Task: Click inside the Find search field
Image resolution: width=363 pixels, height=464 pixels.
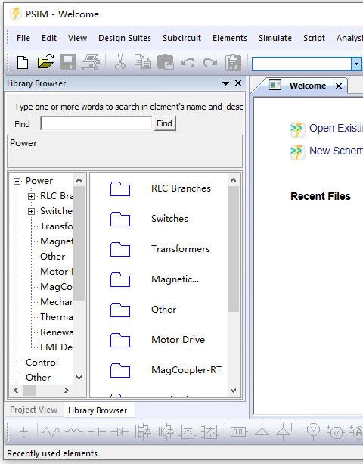Action: click(x=96, y=123)
